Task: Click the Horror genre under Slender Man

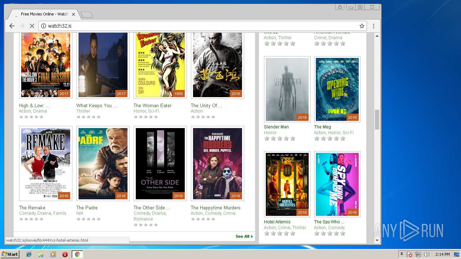Action: (x=270, y=133)
